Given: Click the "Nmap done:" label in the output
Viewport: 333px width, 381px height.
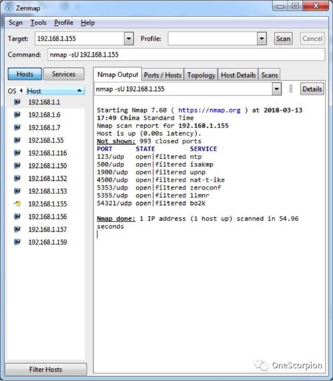Looking at the screenshot, I should coord(116,219).
